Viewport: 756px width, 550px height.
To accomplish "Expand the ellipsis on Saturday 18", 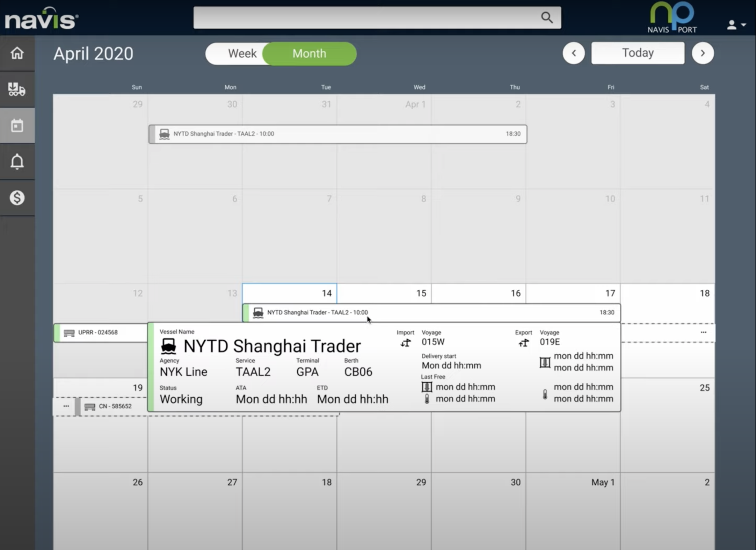I will 703,332.
